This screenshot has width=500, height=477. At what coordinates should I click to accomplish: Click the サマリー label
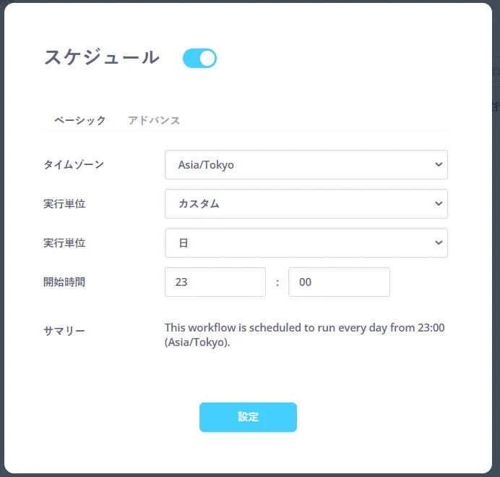click(64, 332)
